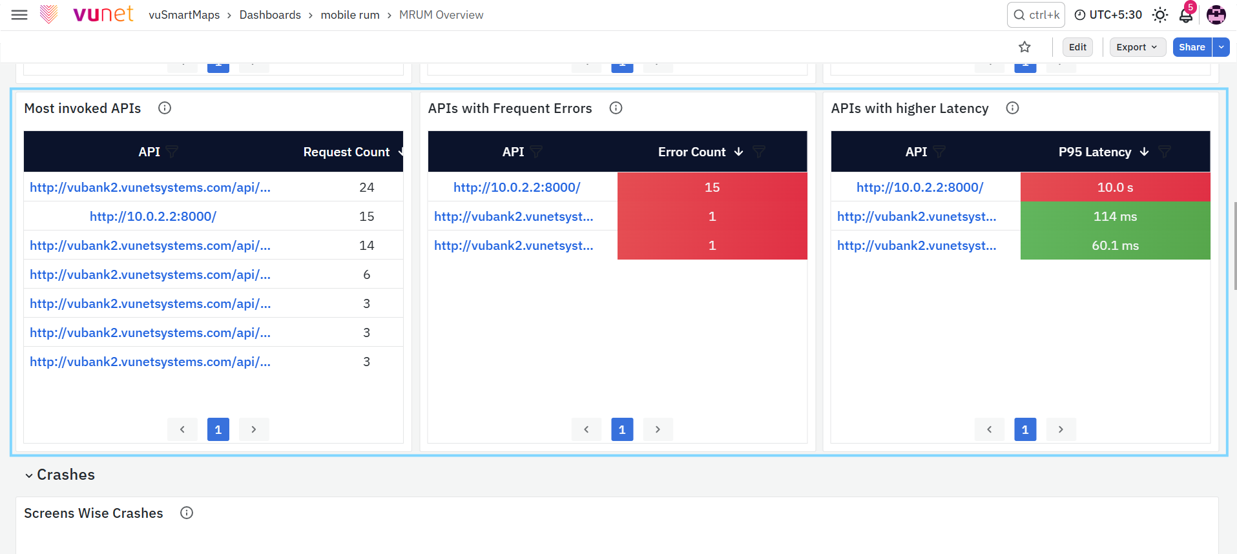Open the Export dropdown
Image resolution: width=1237 pixels, height=554 pixels.
1137,47
